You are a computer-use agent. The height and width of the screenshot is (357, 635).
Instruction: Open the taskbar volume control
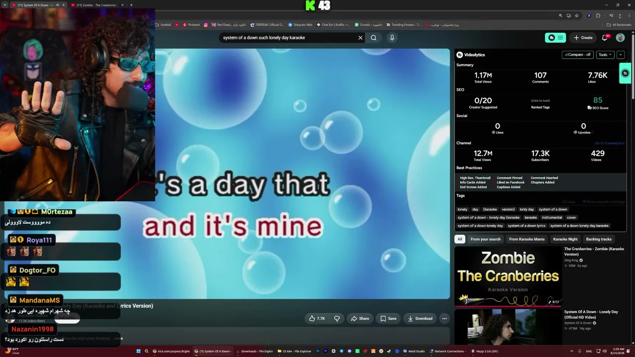click(604, 351)
